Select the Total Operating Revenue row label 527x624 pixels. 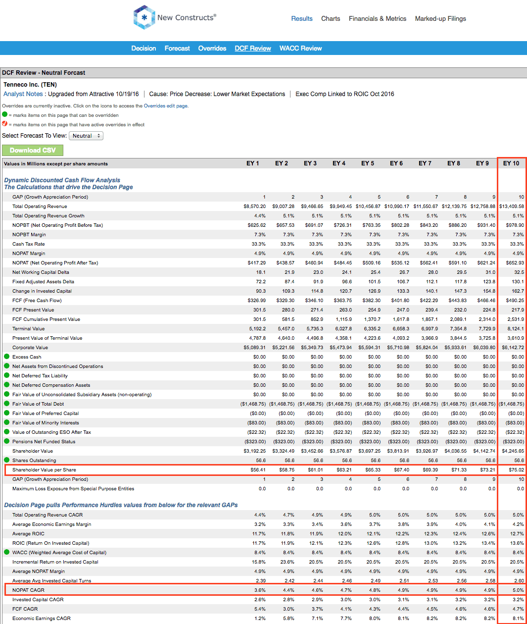pos(40,207)
